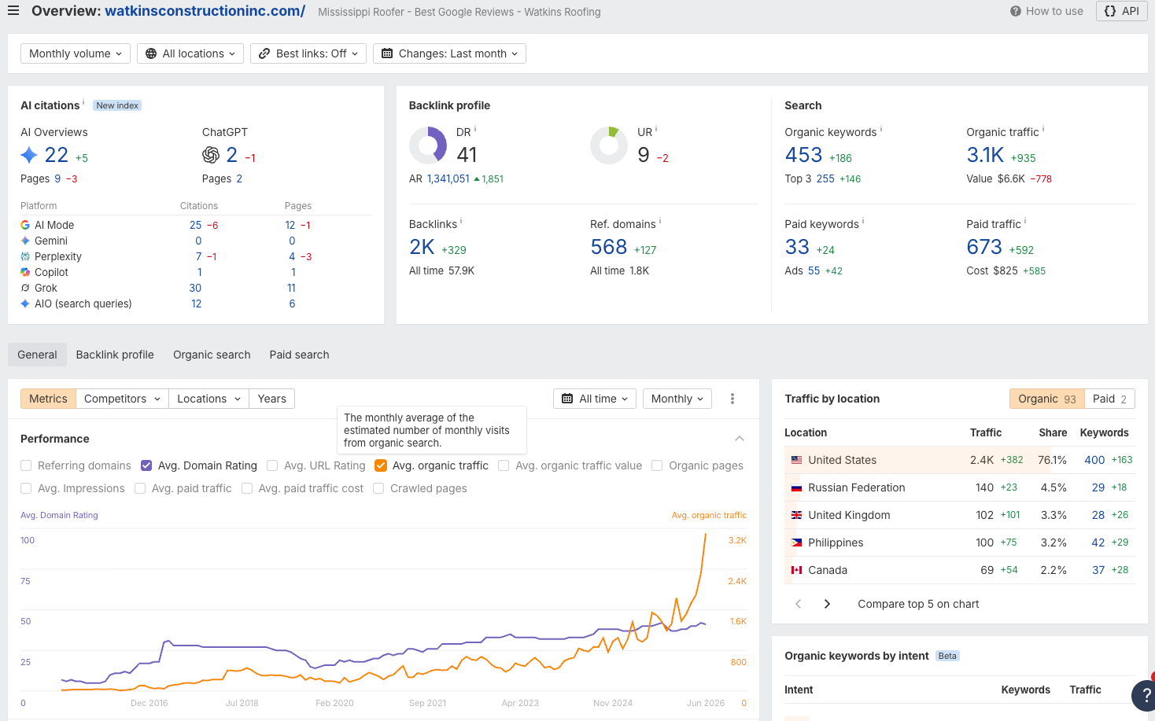Open All time date range dropdown
The image size is (1155, 721).
pos(595,399)
